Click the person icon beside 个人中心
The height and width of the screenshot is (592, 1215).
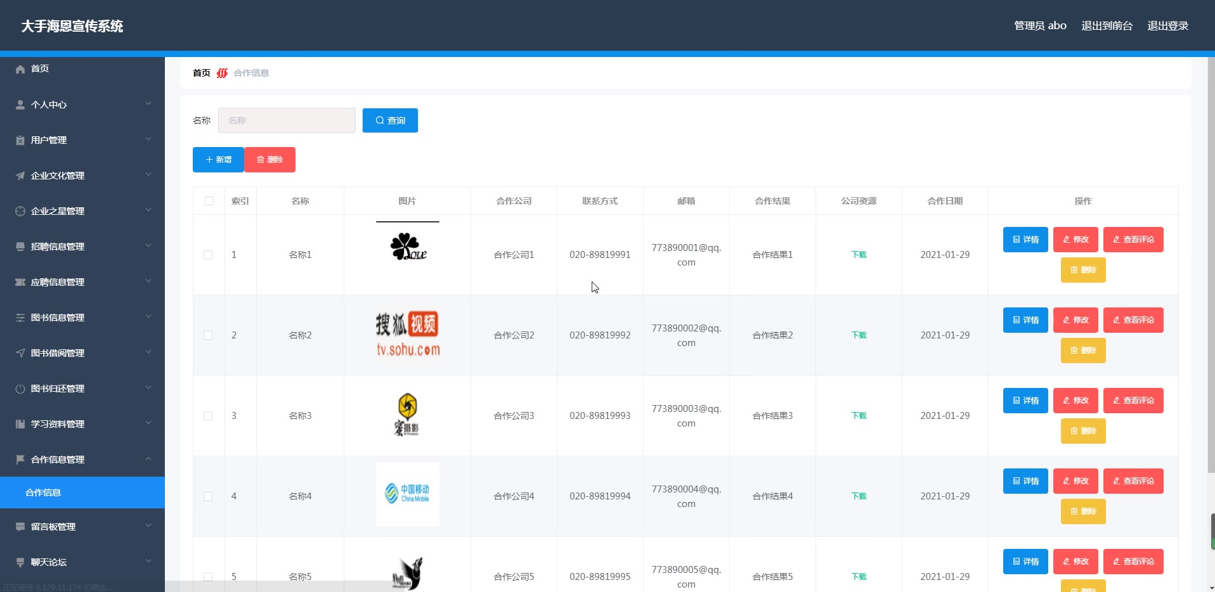(x=20, y=105)
